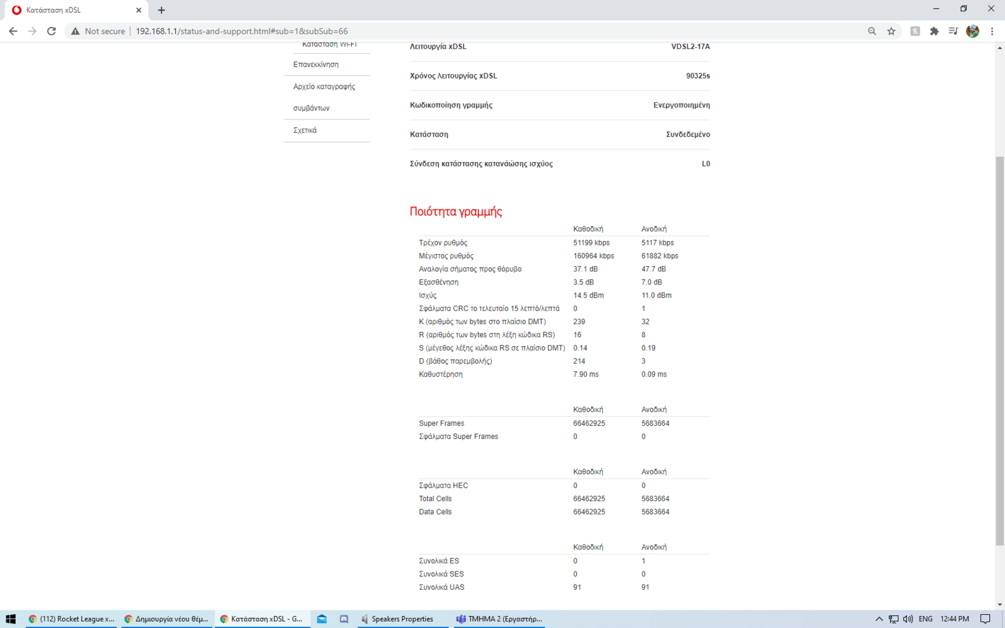
Task: Open the Επανεκκίνηση sidebar item
Action: [x=316, y=65]
